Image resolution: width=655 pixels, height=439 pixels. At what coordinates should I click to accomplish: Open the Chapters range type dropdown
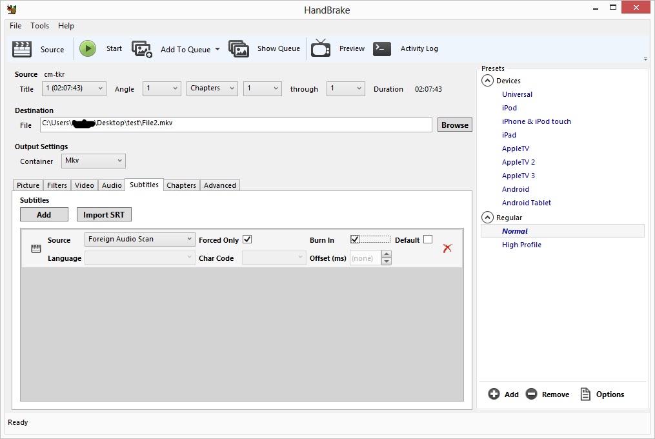pyautogui.click(x=212, y=88)
